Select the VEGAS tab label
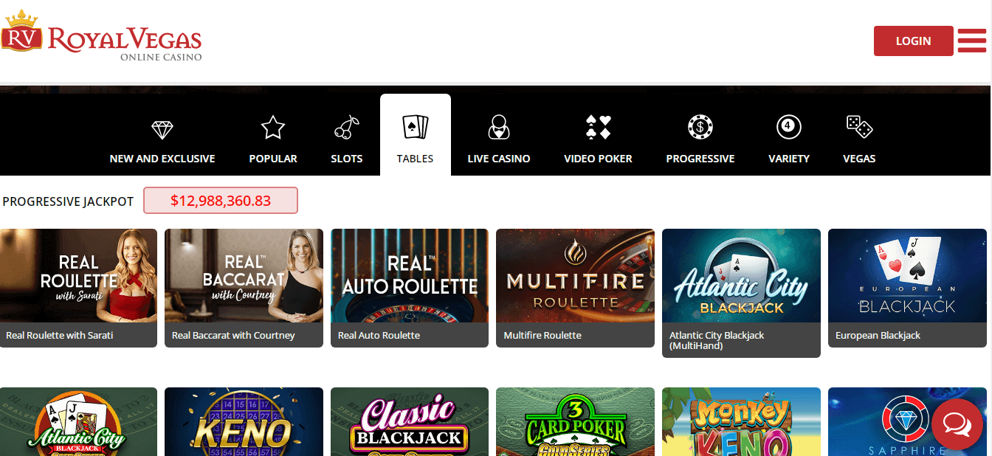Screen dimensions: 992x456 pyautogui.click(x=859, y=159)
